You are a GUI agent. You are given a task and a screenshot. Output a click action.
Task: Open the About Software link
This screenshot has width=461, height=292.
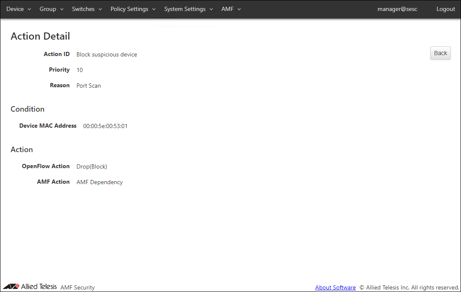[335, 287]
